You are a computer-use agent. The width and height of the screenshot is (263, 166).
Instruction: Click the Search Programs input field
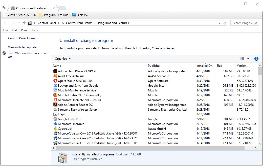(x=242, y=23)
